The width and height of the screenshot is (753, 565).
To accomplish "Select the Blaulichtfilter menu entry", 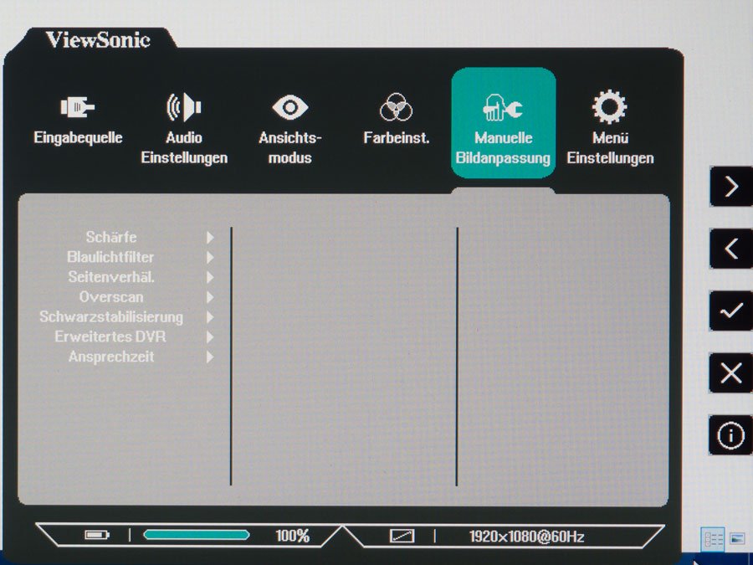I will point(110,257).
